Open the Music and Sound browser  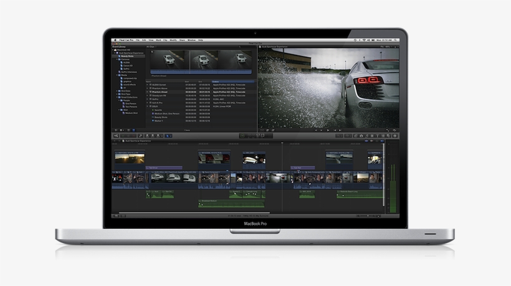(366, 136)
